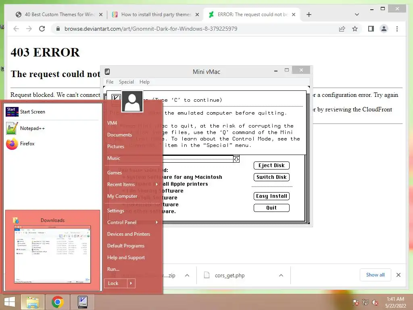This screenshot has width=413, height=310.
Task: Open My Computer from start menu
Action: [x=122, y=196]
